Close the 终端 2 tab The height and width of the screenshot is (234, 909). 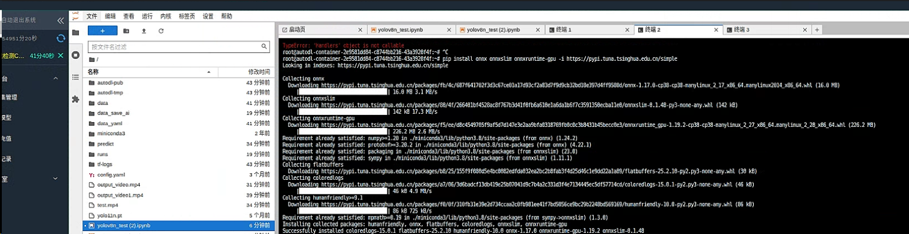coord(715,29)
